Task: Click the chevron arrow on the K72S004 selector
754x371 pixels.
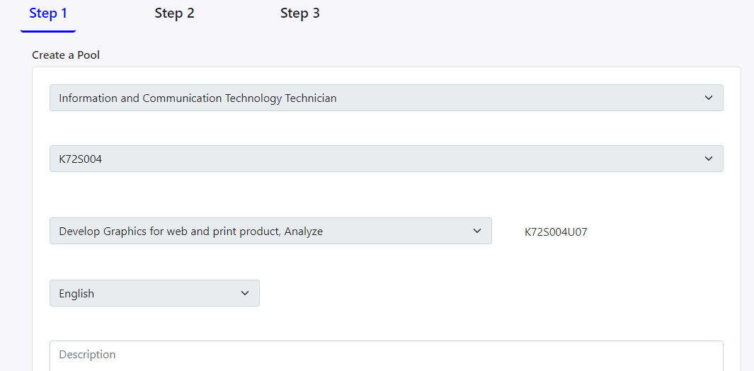Action: [x=709, y=159]
